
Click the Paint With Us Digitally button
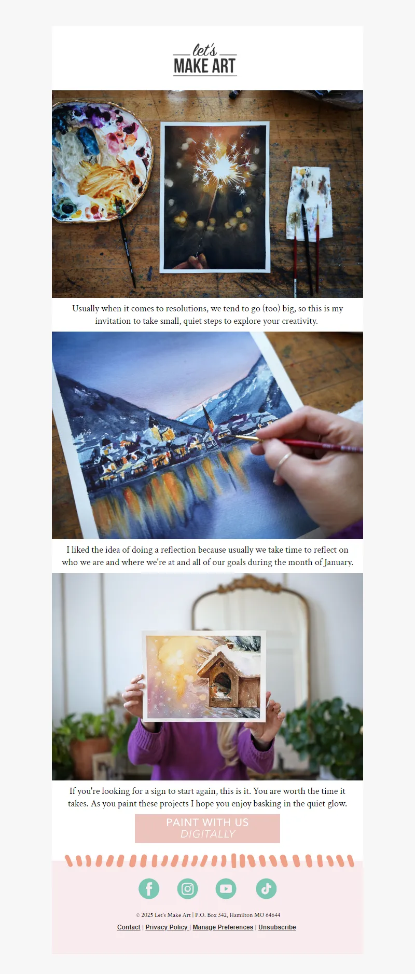(x=208, y=828)
